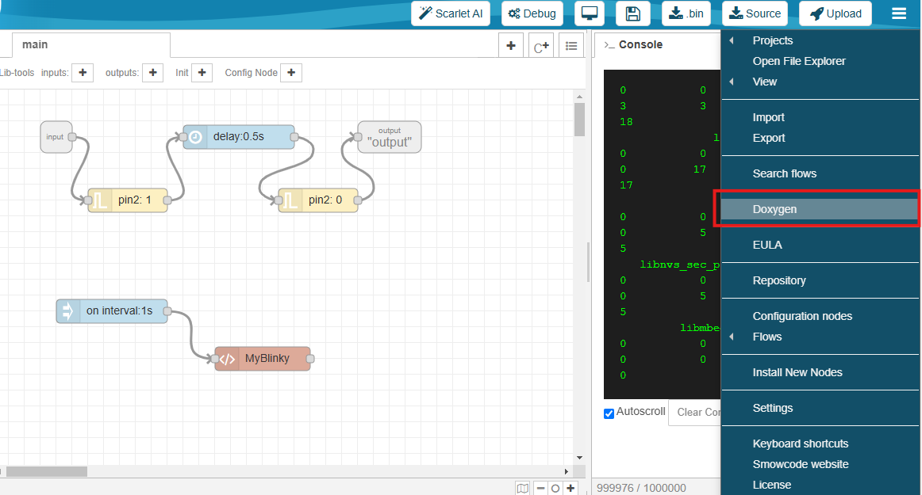Click the console prompt icon

(609, 45)
